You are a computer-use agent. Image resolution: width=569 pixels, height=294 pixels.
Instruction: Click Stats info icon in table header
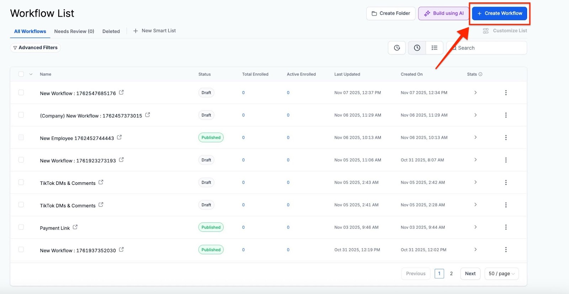pyautogui.click(x=480, y=74)
